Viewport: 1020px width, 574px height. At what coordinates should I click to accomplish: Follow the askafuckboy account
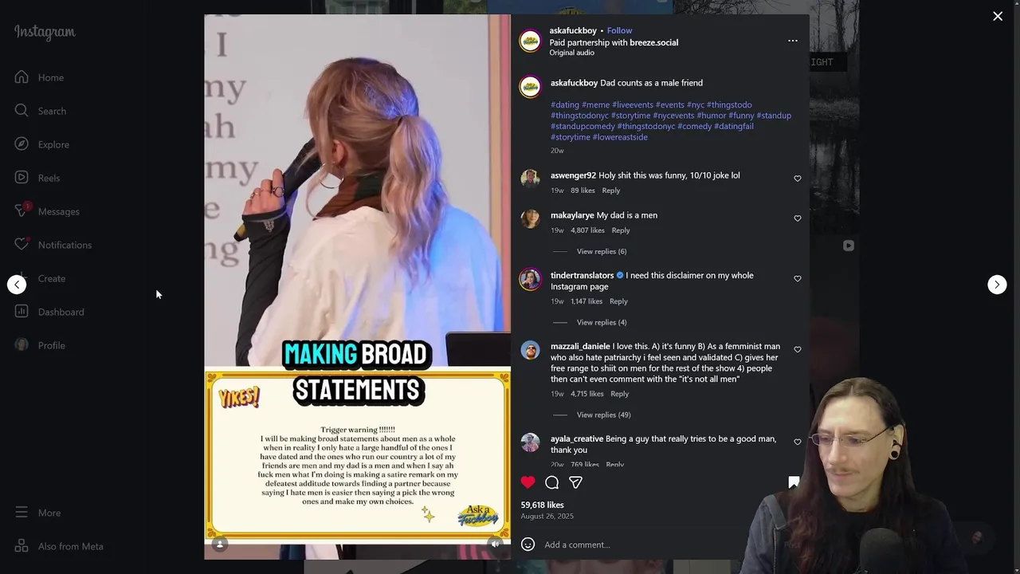(619, 30)
